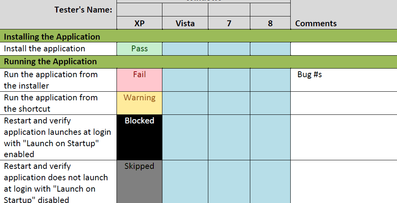Select the comments cell for Install the application
This screenshot has width=397, height=203.
[344, 49]
